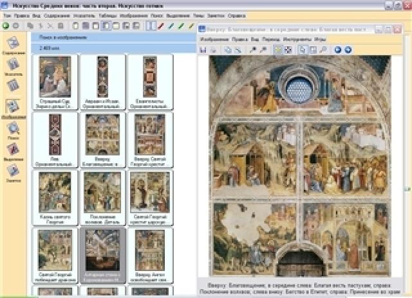
Task: Go to next image with blue arrow
Action: [x=348, y=49]
